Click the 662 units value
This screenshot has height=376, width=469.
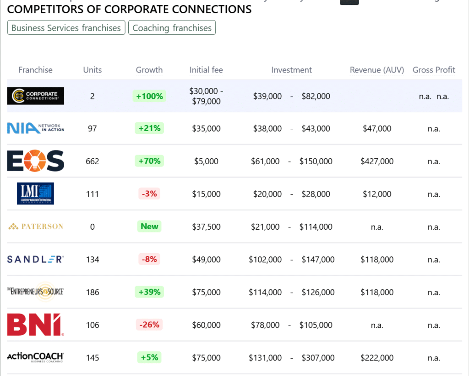tap(93, 161)
